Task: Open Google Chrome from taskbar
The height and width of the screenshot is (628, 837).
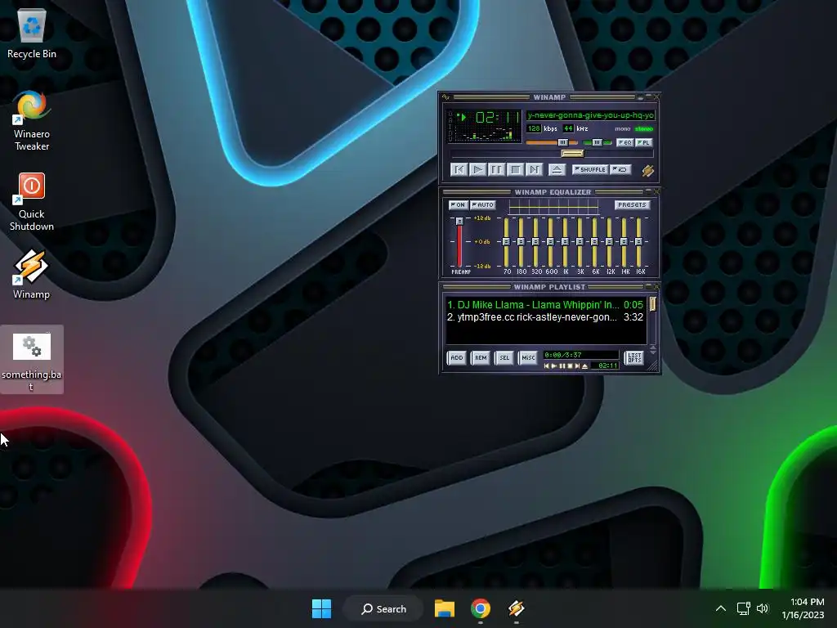Action: [481, 608]
